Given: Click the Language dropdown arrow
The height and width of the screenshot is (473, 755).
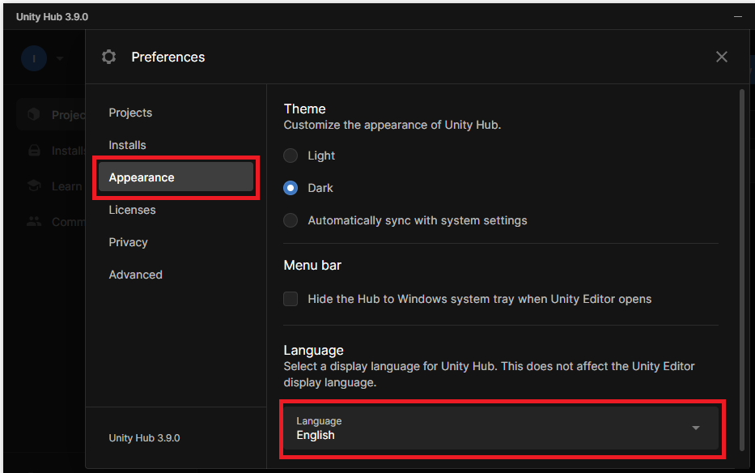Looking at the screenshot, I should (x=695, y=428).
